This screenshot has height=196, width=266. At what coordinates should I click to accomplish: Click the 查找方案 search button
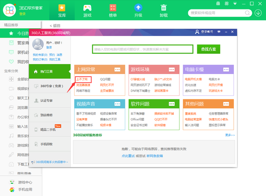(209, 49)
